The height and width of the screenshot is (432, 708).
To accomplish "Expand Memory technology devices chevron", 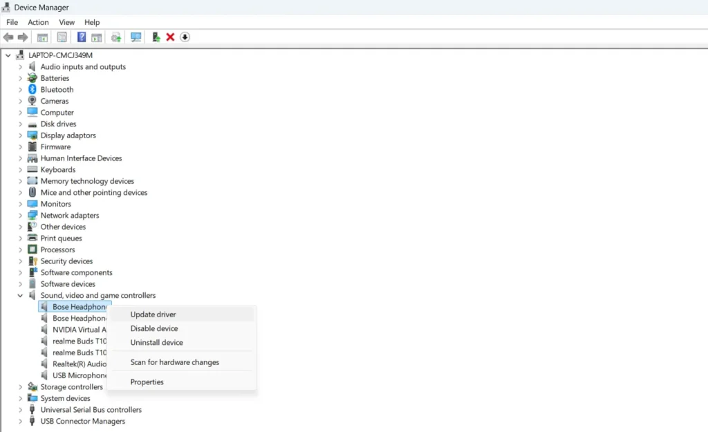I will pos(20,181).
